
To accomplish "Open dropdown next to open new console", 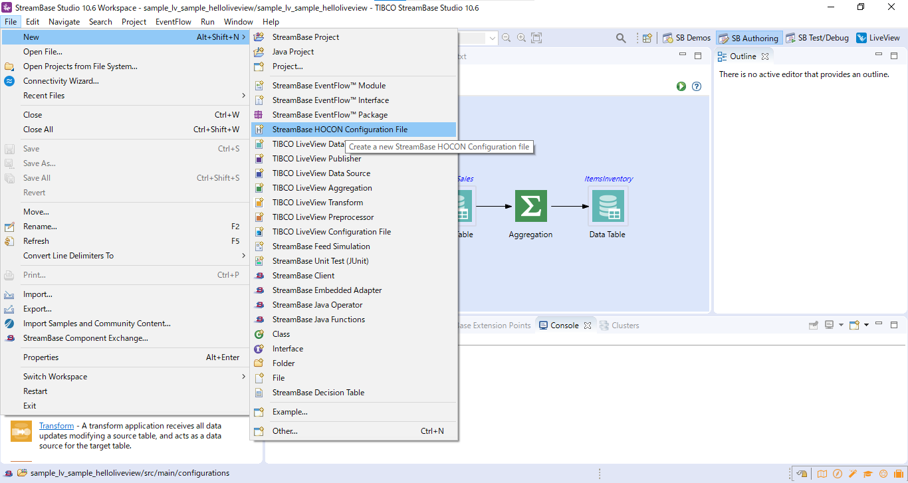I will click(x=866, y=326).
